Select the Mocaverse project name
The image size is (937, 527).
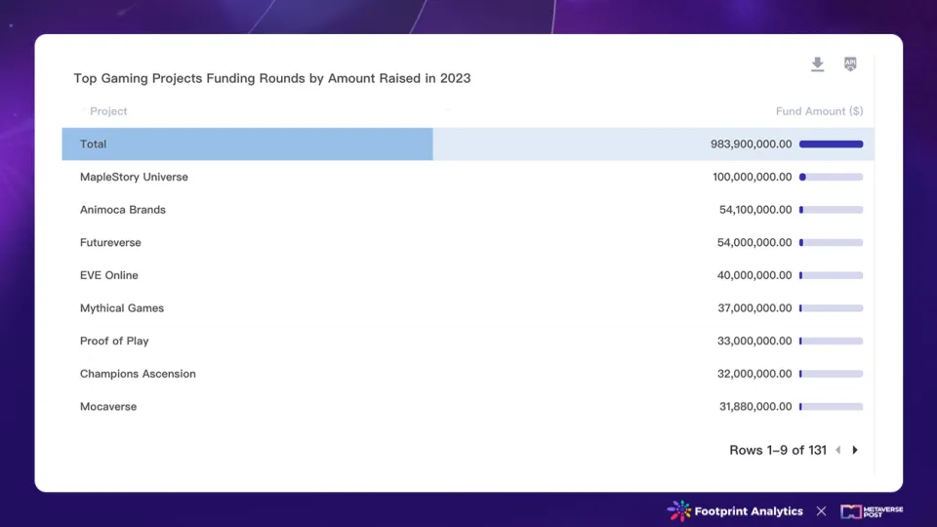pos(108,406)
